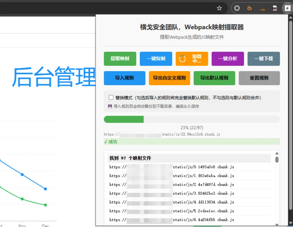Click the 提取Webpack生成的JS映射文件 subtitle

tap(192, 37)
